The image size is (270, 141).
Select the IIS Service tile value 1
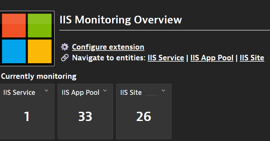pos(27,117)
